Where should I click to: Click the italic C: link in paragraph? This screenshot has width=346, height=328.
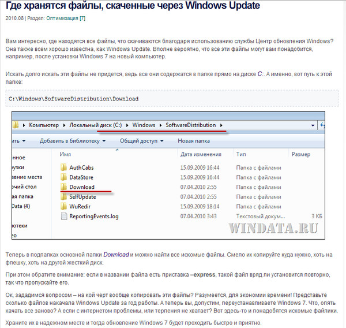coord(261,74)
